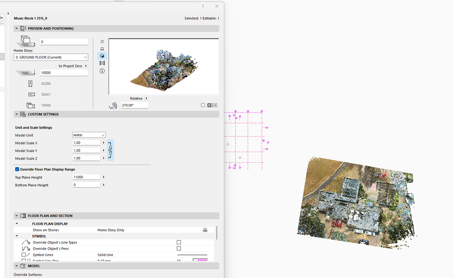Click the point cloud in the plan view
The image size is (454, 278).
point(356,203)
